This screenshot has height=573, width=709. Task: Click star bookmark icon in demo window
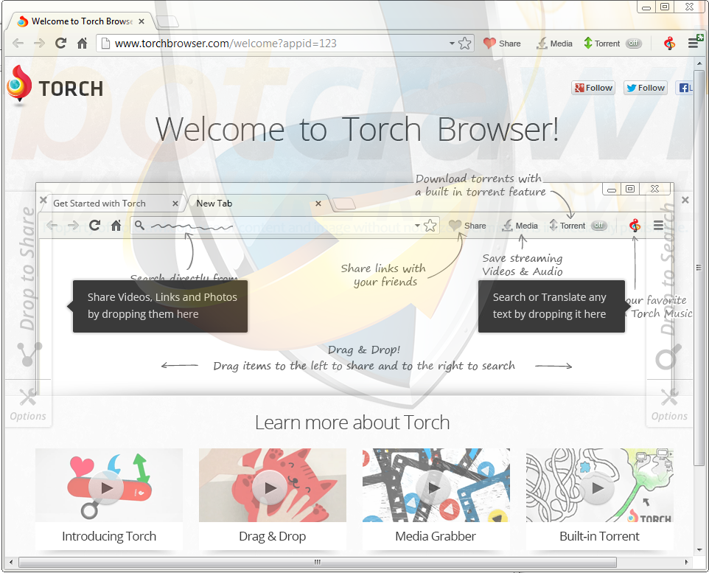pos(430,226)
